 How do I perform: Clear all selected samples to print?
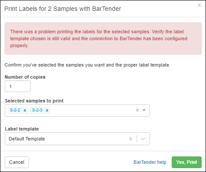137,110
